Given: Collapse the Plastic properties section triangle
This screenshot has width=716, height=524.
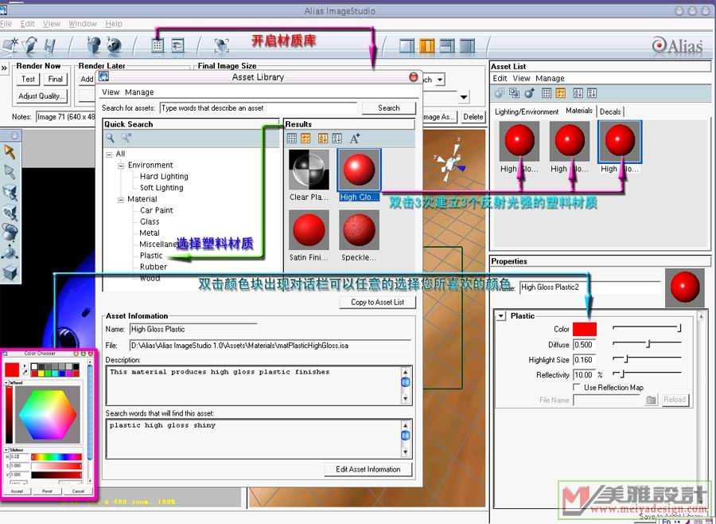Looking at the screenshot, I should pos(501,316).
